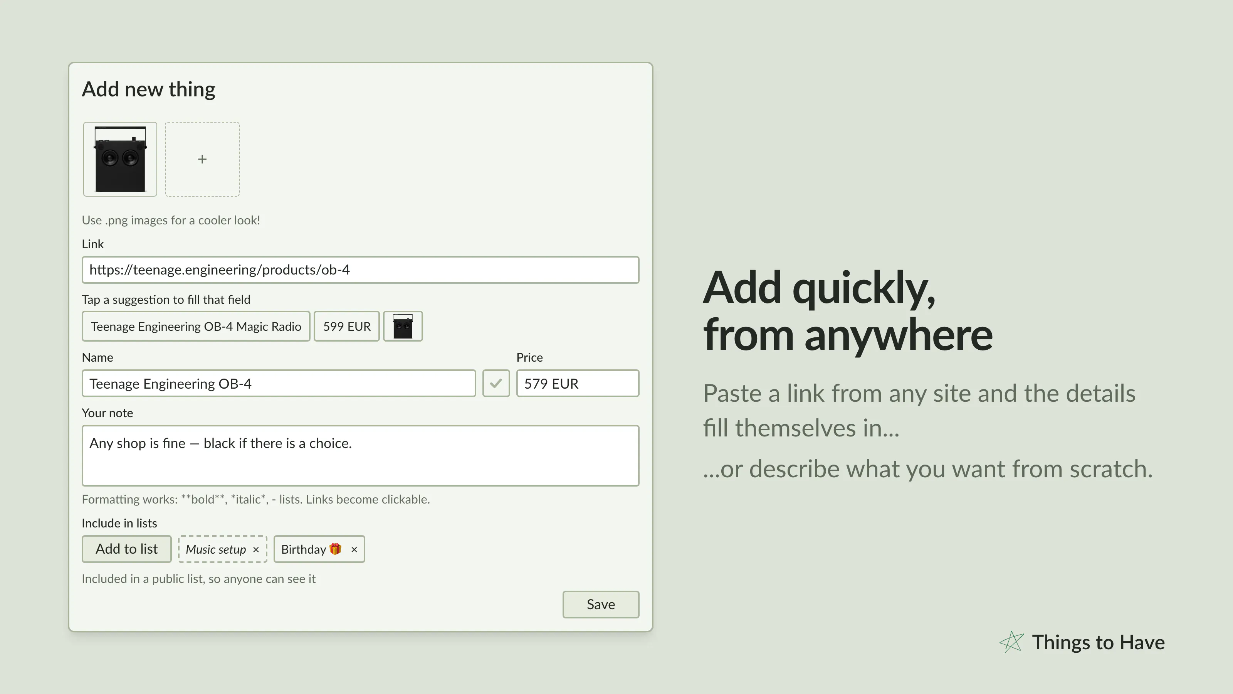Remove the Music setup list tag
This screenshot has height=694, width=1233.
(x=256, y=549)
